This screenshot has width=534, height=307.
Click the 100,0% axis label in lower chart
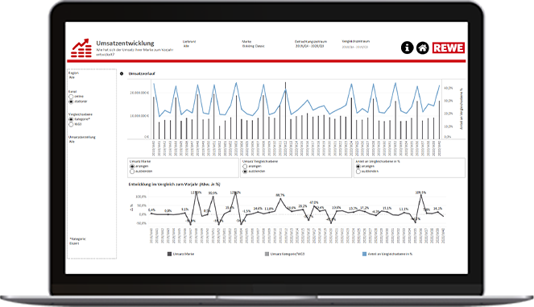point(141,197)
